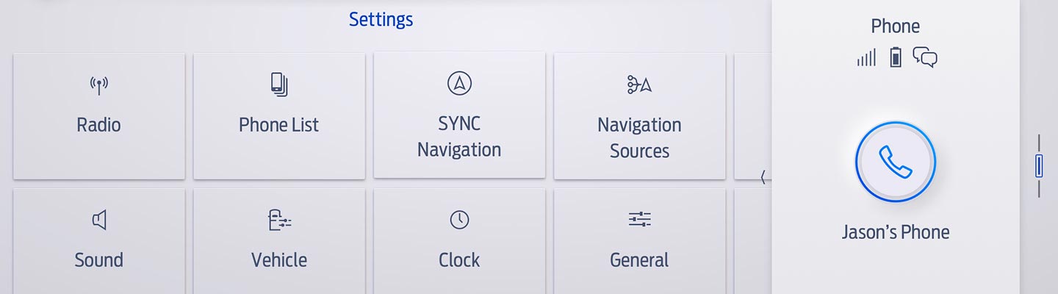
Task: Open the Phone List devices icon
Action: pos(279,85)
